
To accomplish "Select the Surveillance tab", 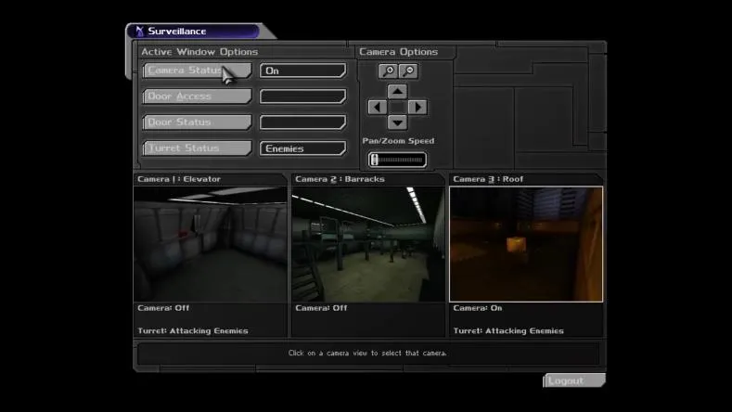I will click(x=195, y=32).
